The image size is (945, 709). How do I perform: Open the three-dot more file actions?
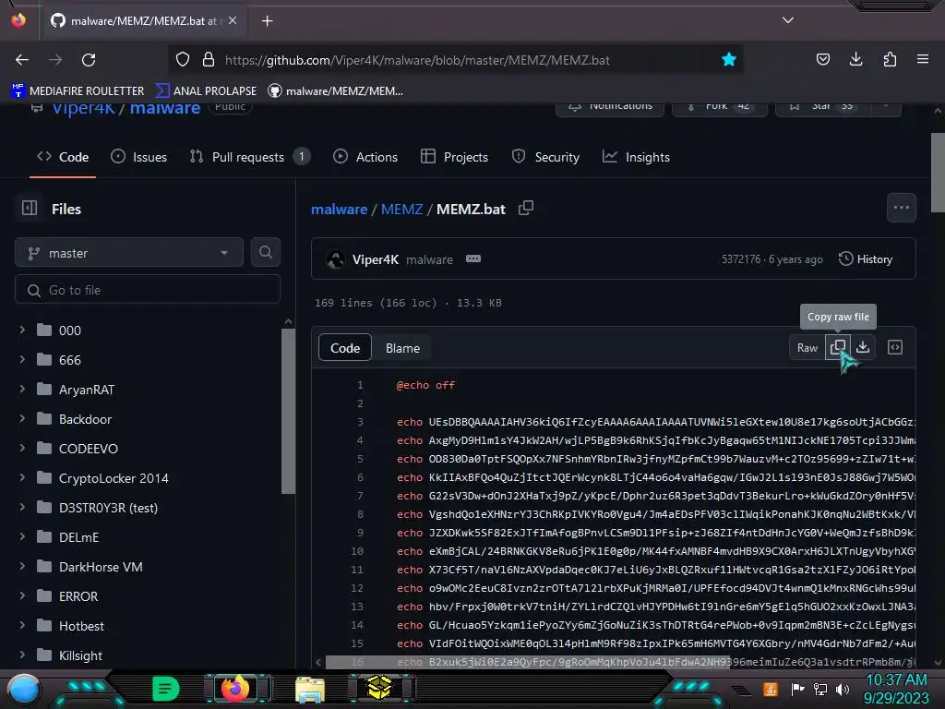coord(902,208)
